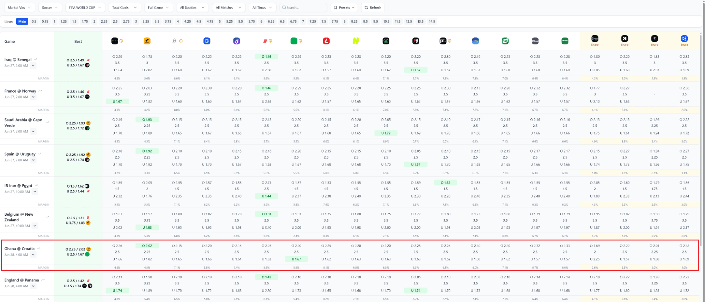Click the Ghana @ Croatia game title
Viewport: 705px width, 302px height.
(x=19, y=249)
